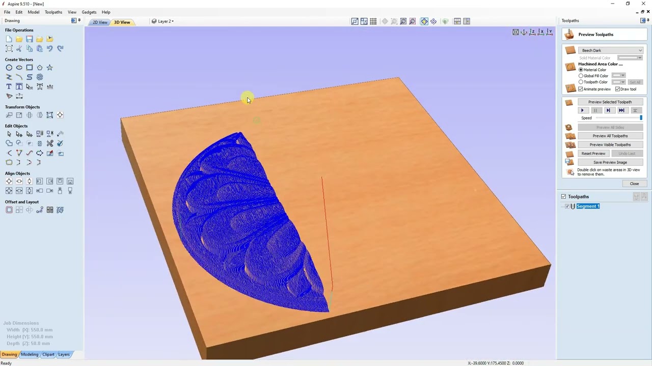The width and height of the screenshot is (652, 366).
Task: Open the Toolpaths menu
Action: coord(53,12)
